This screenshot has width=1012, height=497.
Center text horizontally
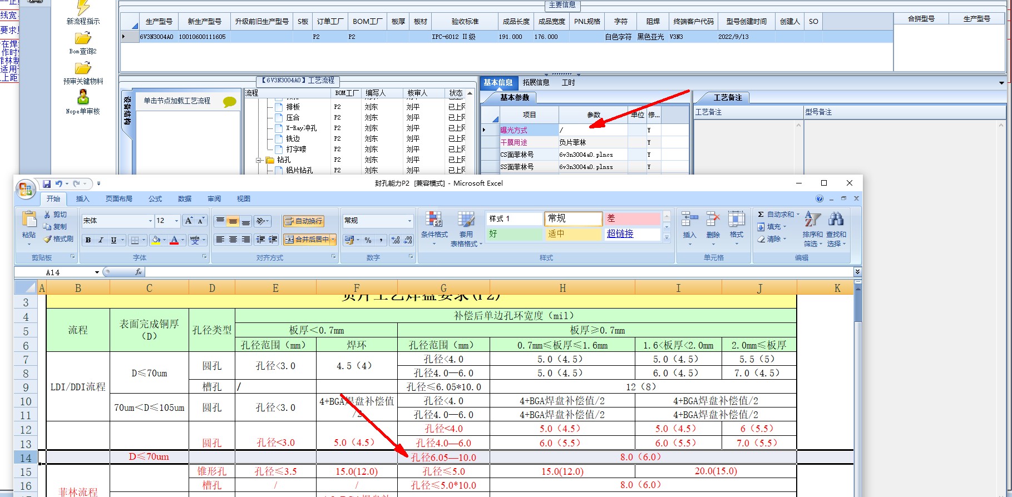[x=233, y=240]
